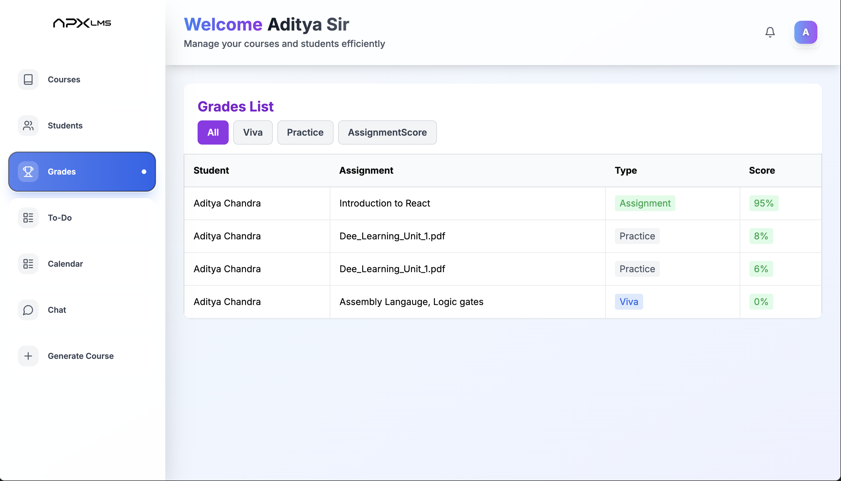
Task: Sort by Score column header
Action: [762, 170]
